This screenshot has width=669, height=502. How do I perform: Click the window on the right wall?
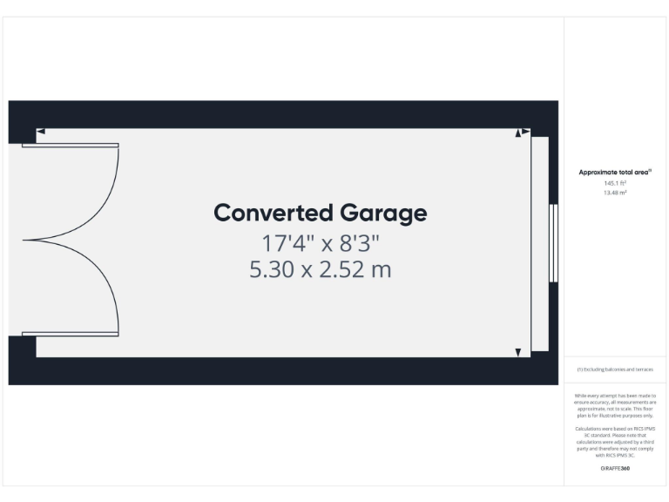[553, 242]
